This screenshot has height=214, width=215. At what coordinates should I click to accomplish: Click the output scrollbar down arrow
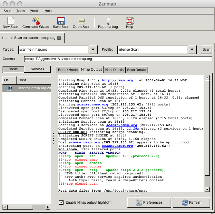click(207, 190)
